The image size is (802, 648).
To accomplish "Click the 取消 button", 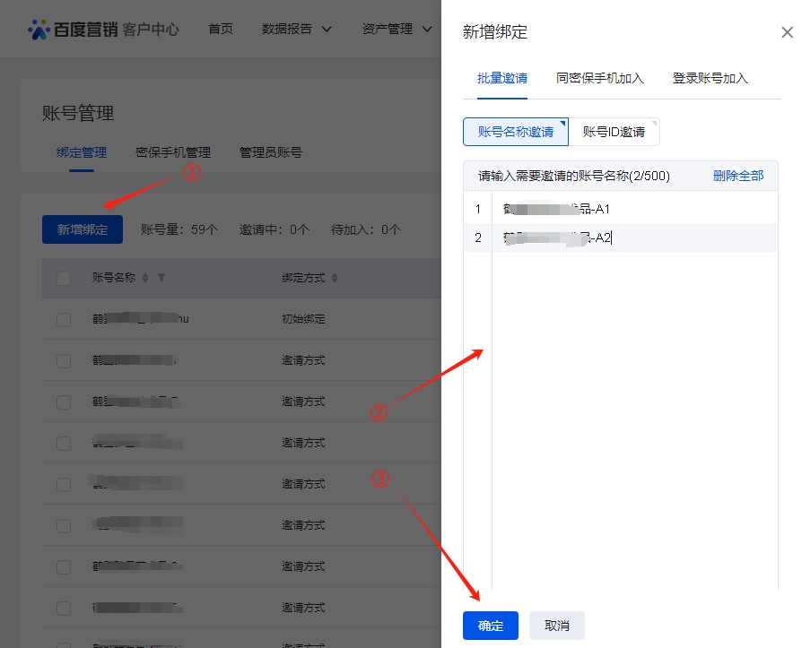I will coord(556,626).
